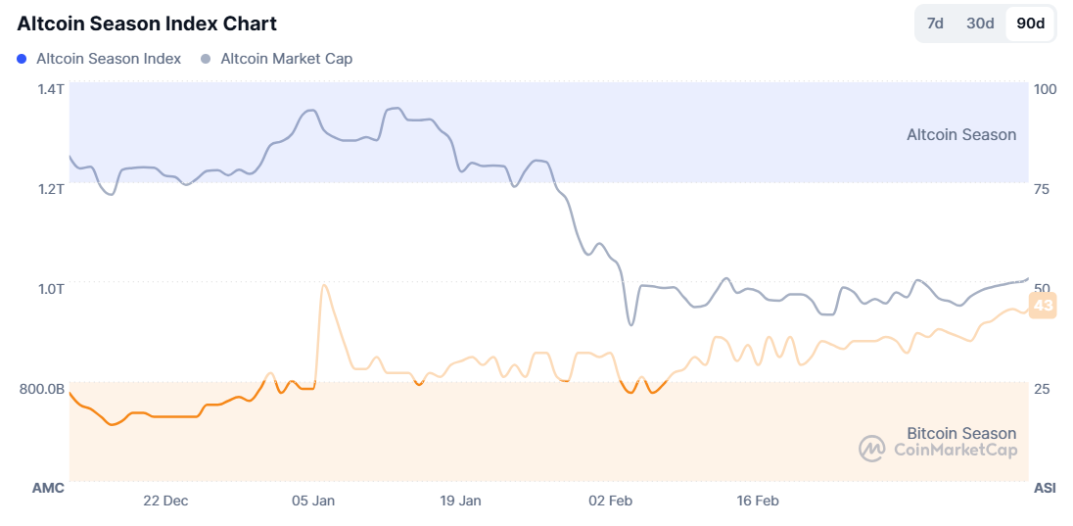1073x526 pixels.
Task: Click the blue Altcoin Season Index dot
Action: click(23, 59)
